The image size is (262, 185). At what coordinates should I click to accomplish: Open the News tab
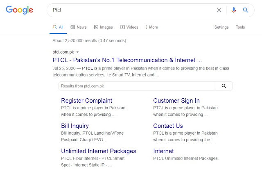click(79, 27)
